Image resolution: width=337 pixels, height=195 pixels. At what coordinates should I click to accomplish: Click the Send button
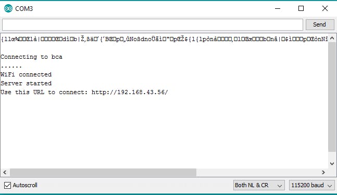point(320,24)
